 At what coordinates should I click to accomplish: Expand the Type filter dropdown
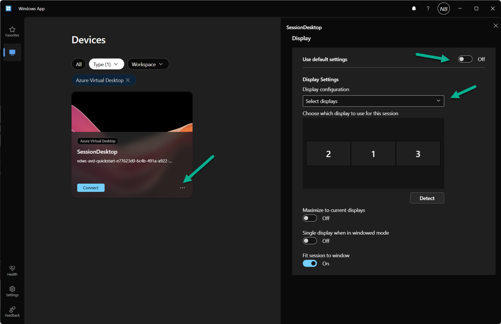point(106,64)
